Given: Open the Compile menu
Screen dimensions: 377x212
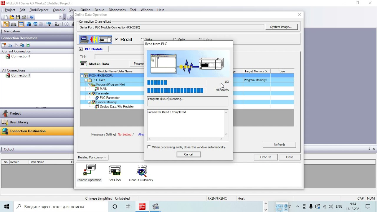Looking at the screenshot, I should 59,10.
